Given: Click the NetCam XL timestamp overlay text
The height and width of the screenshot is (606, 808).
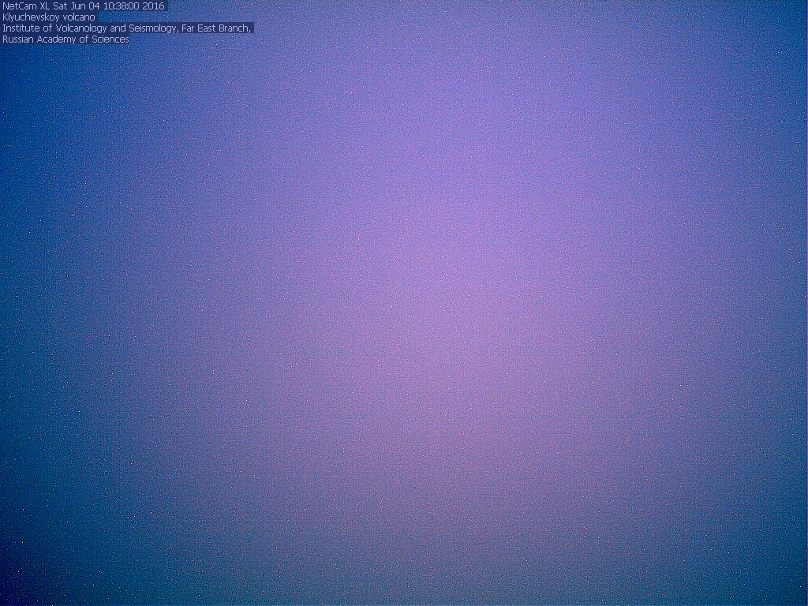Looking at the screenshot, I should pos(84,6).
